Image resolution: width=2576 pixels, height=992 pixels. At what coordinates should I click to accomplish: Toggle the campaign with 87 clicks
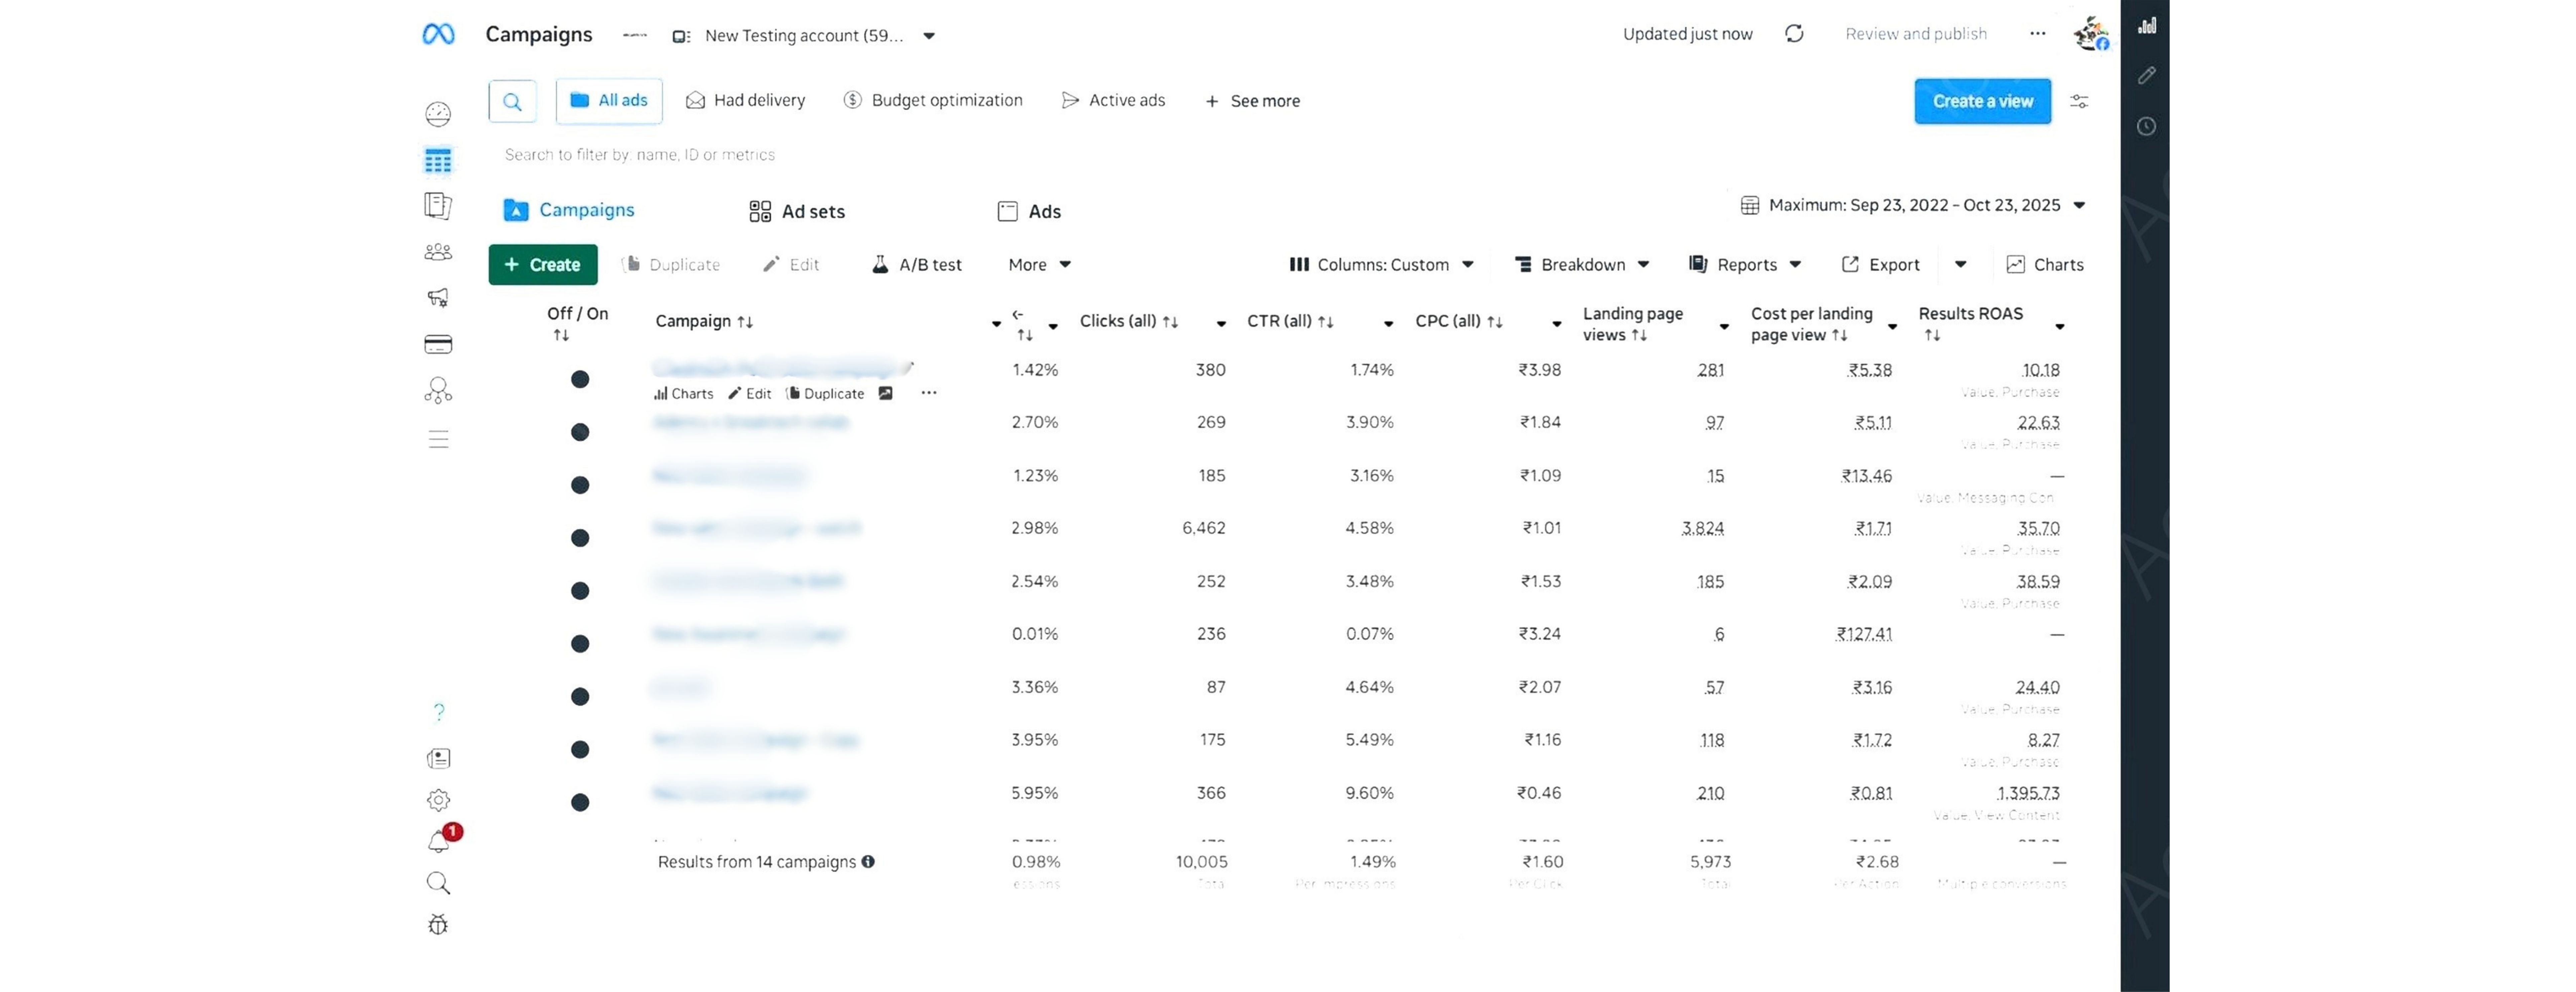click(x=580, y=697)
